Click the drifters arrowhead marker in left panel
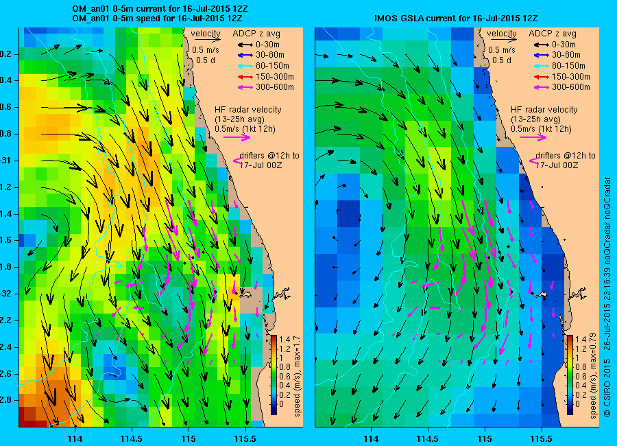 pos(237,161)
